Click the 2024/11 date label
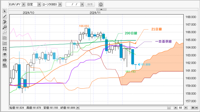Screen dimensions: 200x112 pos(95,13)
